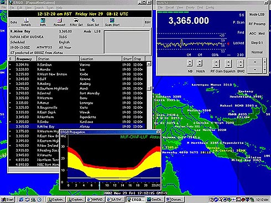Click the Stop column header
This screenshot has width=271, height=203.
(x=139, y=59)
